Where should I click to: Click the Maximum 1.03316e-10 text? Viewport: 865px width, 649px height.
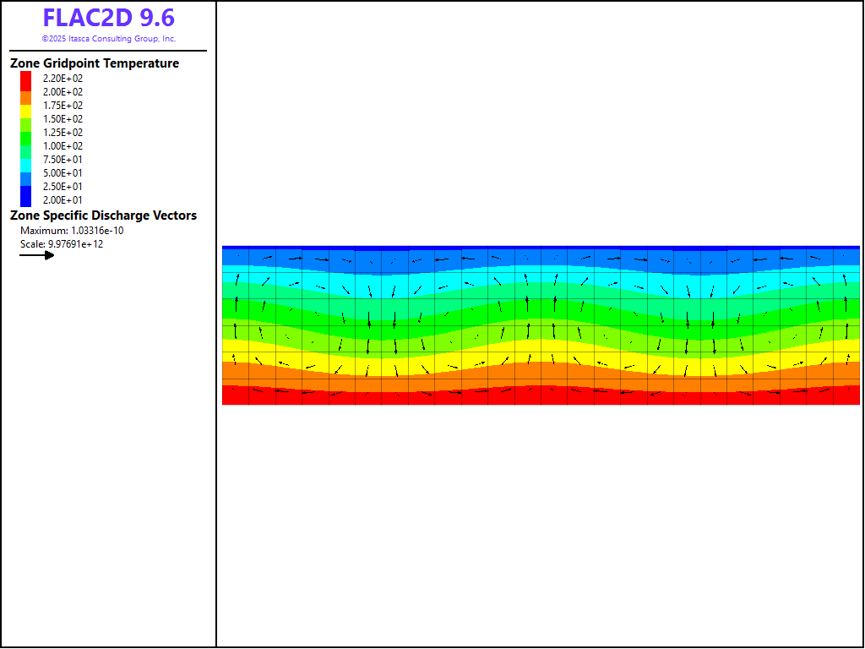72,231
